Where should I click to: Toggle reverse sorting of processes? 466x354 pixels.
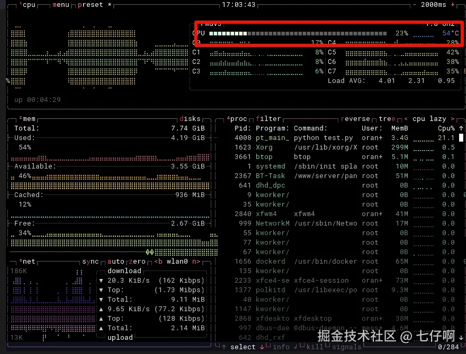click(x=355, y=119)
